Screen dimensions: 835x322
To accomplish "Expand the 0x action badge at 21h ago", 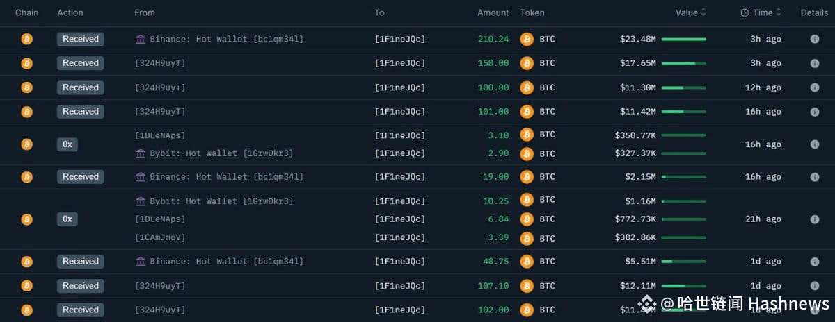I will pyautogui.click(x=67, y=219).
